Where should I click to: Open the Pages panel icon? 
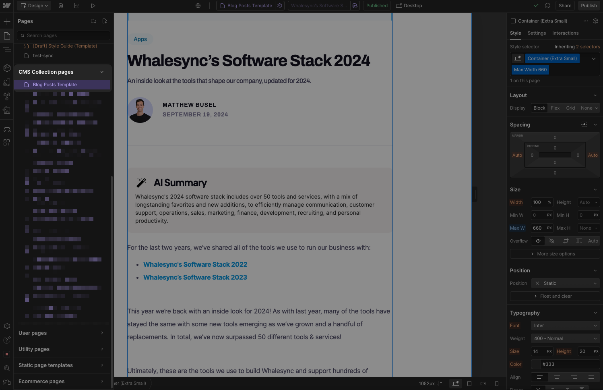click(7, 36)
